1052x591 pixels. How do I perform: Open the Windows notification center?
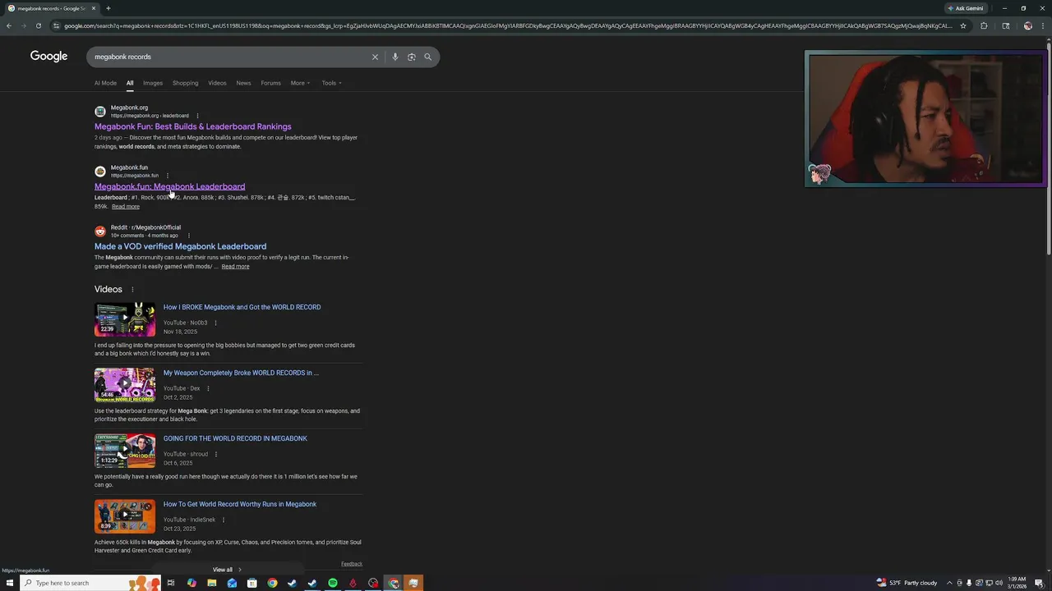coord(1039,583)
